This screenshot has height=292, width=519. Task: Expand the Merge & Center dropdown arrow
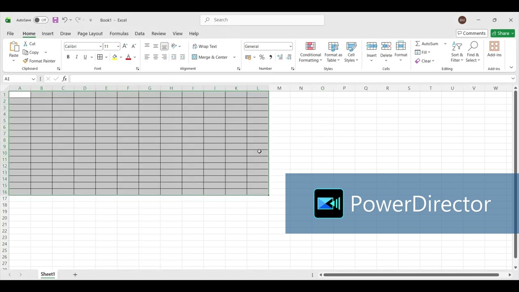[234, 57]
